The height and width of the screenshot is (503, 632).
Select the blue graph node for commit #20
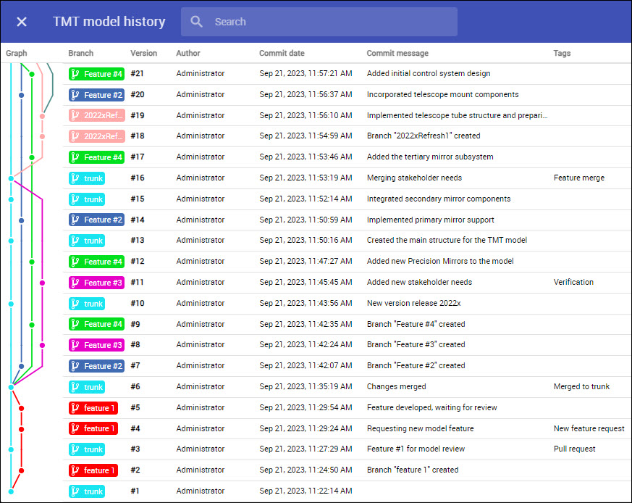[x=22, y=95]
